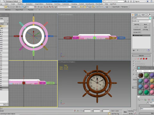Collapse the Selection rollout
The height and width of the screenshot is (115, 154).
(x=141, y=56)
